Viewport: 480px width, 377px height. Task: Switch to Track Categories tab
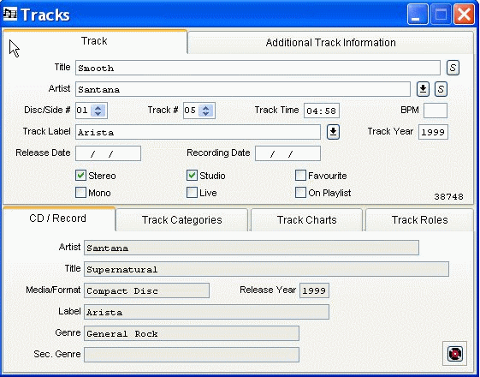[x=182, y=219]
